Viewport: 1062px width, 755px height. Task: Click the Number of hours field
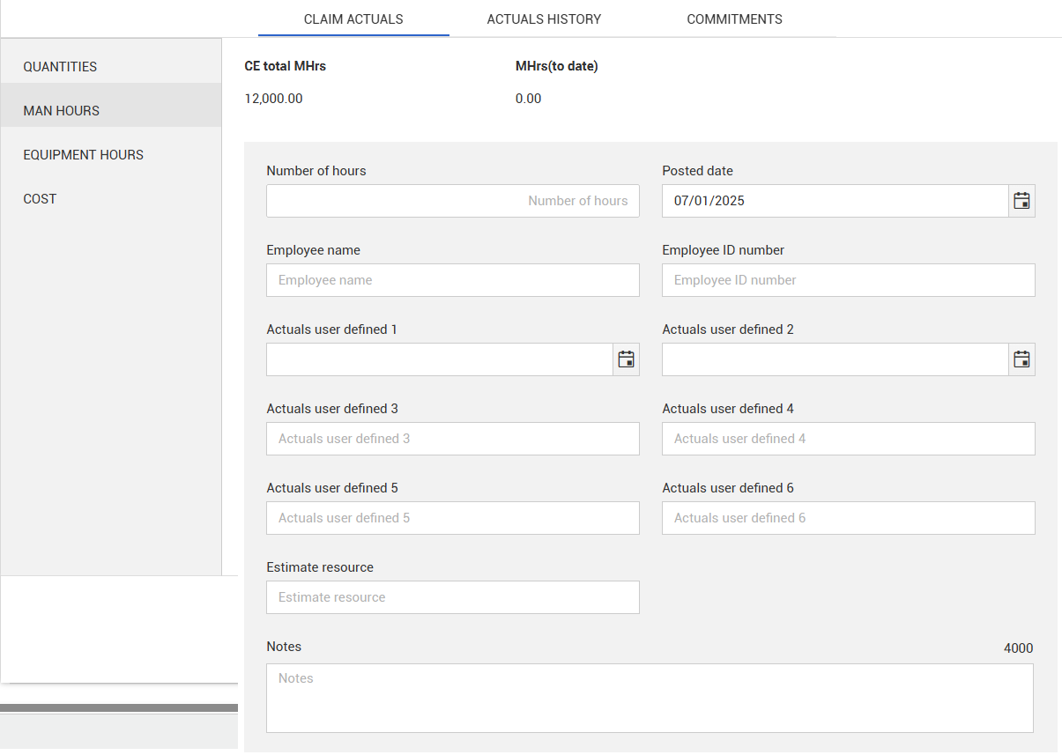click(x=452, y=201)
